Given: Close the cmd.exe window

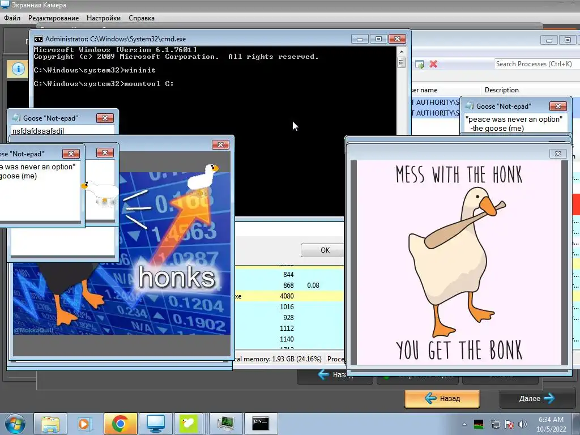Looking at the screenshot, I should [397, 39].
